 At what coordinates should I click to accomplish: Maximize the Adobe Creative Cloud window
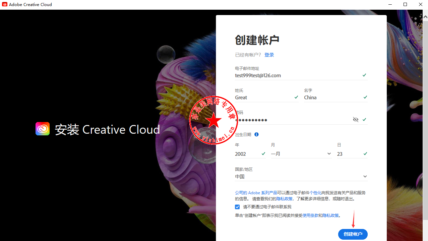[x=405, y=5]
